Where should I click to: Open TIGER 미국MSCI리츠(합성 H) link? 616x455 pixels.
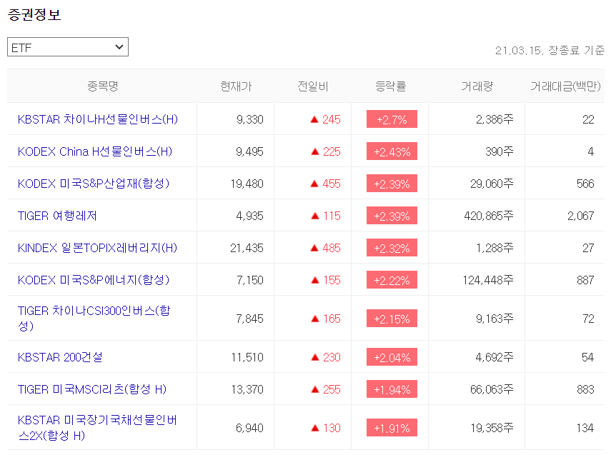pyautogui.click(x=92, y=389)
